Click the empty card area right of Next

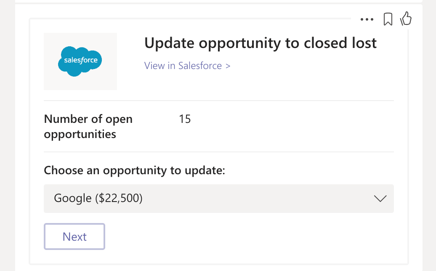pos(253,236)
